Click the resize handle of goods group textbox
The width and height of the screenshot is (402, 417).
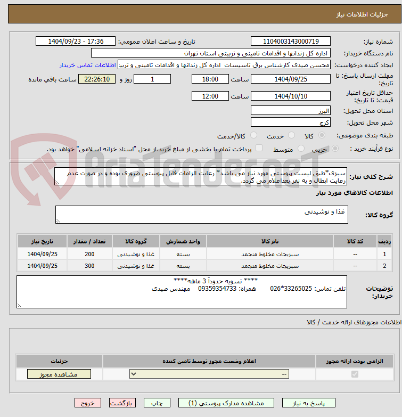(58, 220)
